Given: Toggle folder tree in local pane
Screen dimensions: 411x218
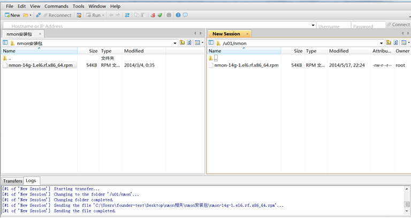Looking at the screenshot, I should [5, 42].
